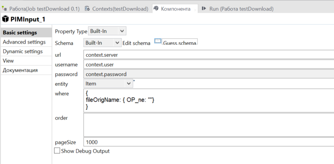
Task: Enable Show Debug Output checkbox
Action: [57, 151]
